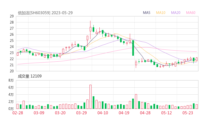
Task: Click the 21 price axis label
Action: pyautogui.click(x=12, y=65)
